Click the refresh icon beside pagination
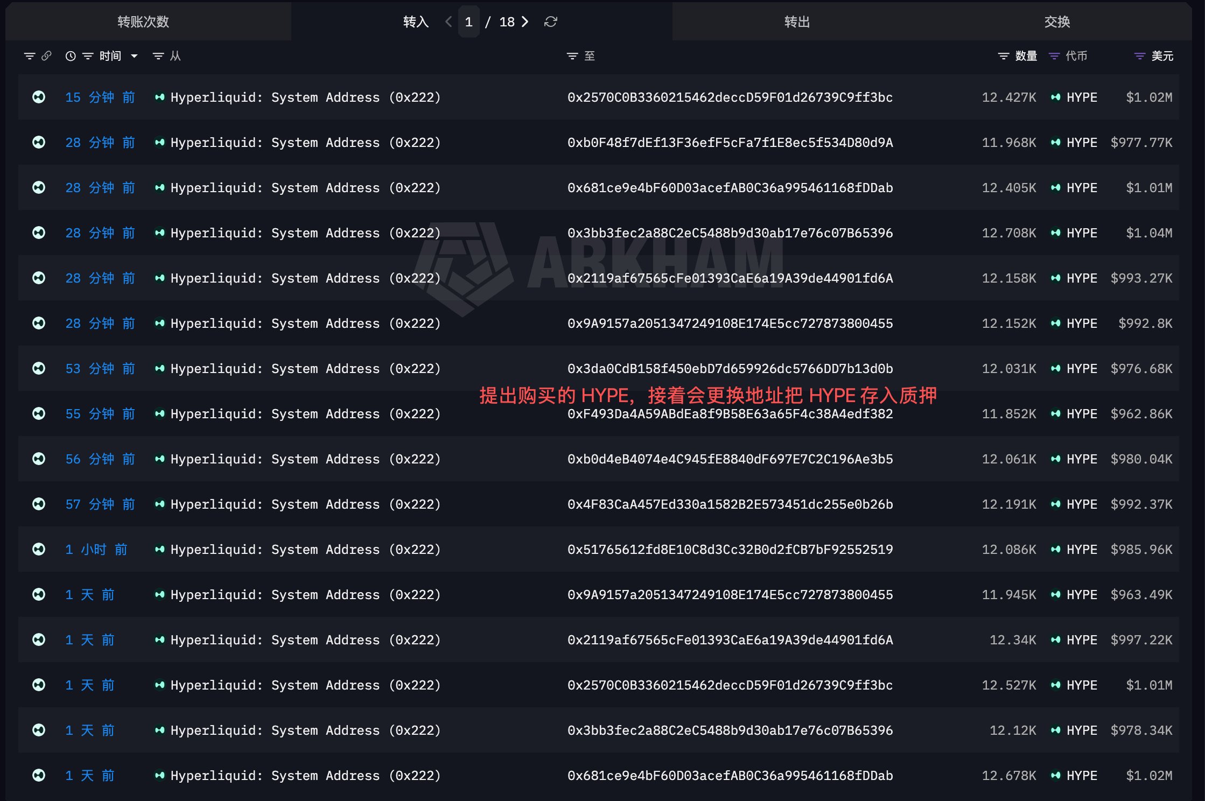Screen dimensions: 1205x801 pos(550,22)
